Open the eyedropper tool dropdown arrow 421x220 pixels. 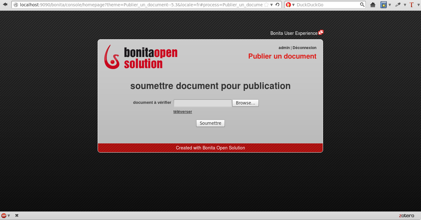[405, 5]
